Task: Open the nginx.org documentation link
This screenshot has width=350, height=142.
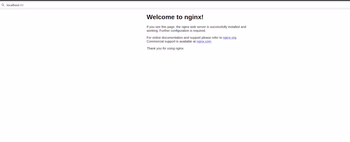Action: tap(230, 38)
